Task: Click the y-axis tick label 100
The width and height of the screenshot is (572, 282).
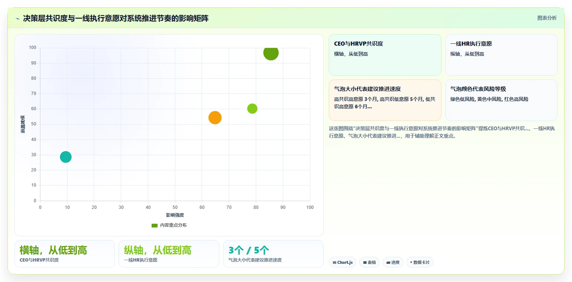Action: [x=33, y=47]
